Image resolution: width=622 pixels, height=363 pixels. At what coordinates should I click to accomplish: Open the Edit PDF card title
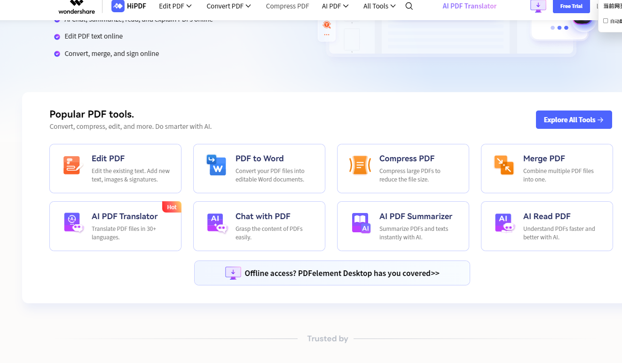point(108,158)
